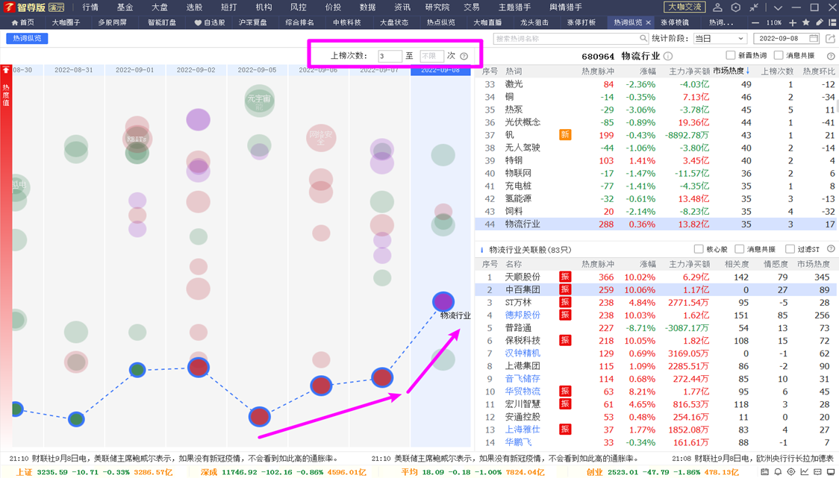Open the hexagon settings icon in title bar
This screenshot has width=839, height=478.
pyautogui.click(x=736, y=7)
